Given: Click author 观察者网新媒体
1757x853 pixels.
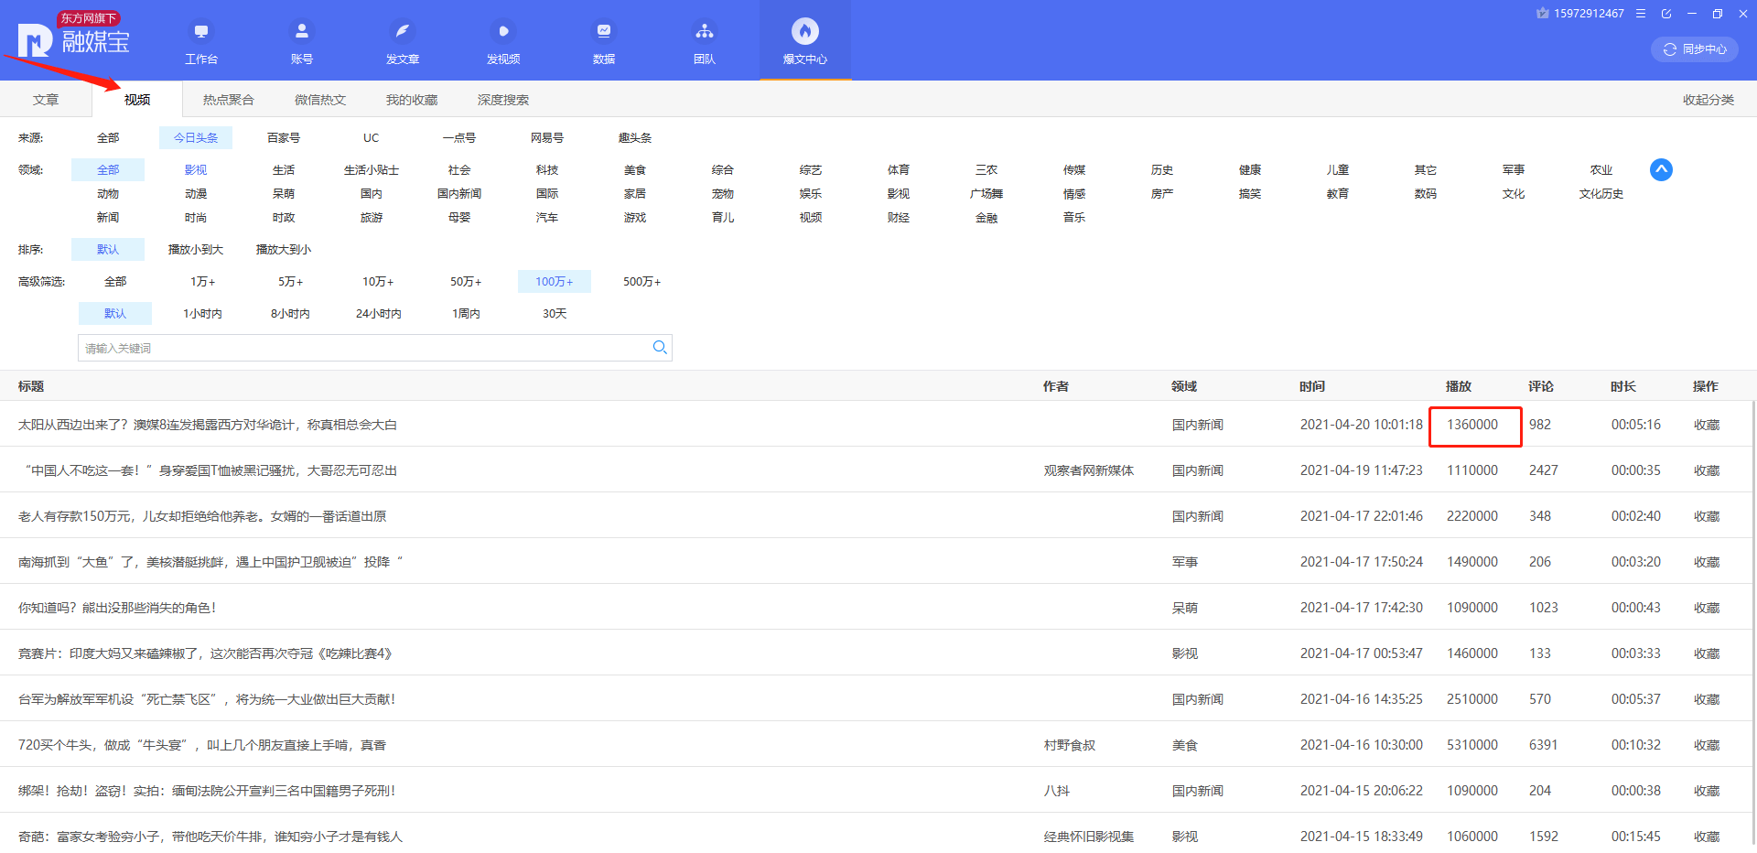Looking at the screenshot, I should pyautogui.click(x=1089, y=470).
